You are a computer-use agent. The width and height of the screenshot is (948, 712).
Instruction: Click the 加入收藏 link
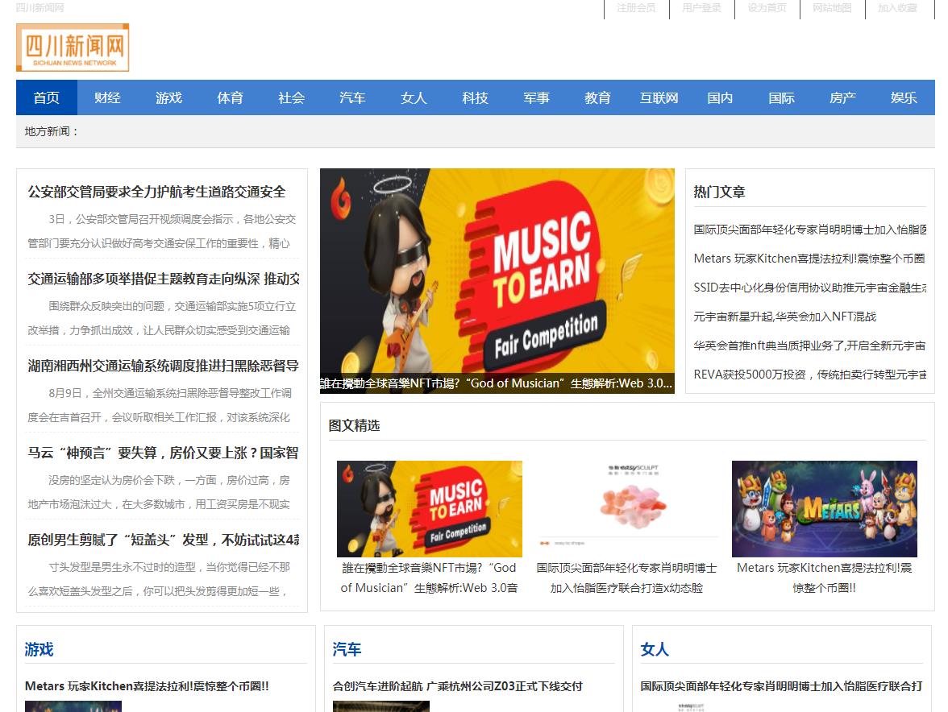coord(897,8)
